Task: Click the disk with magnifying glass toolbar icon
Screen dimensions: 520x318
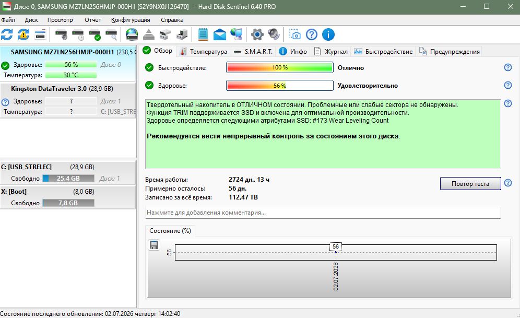Action: [111, 34]
